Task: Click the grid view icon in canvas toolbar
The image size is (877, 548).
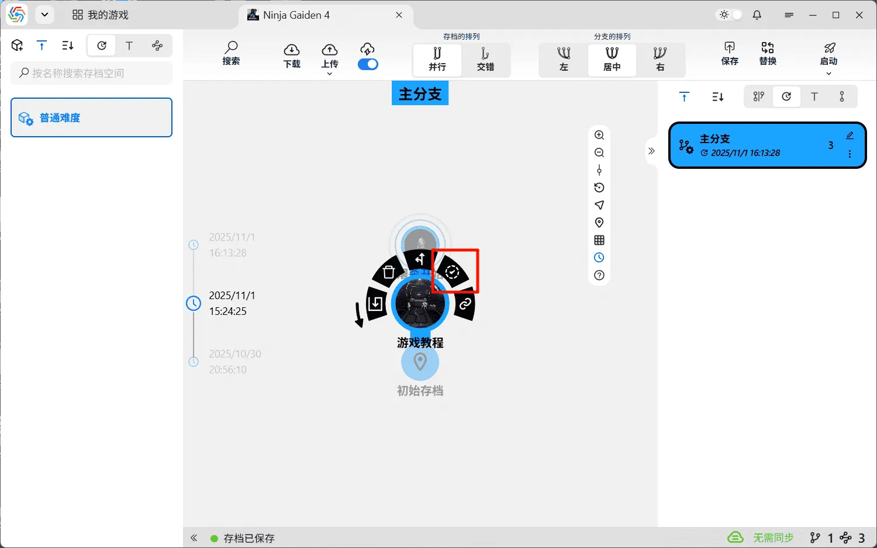Action: tap(599, 240)
